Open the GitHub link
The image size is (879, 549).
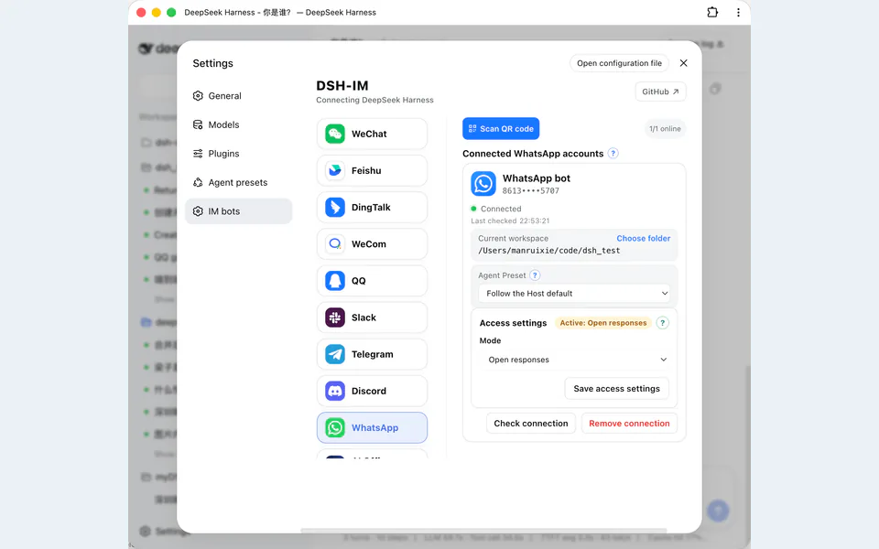660,91
